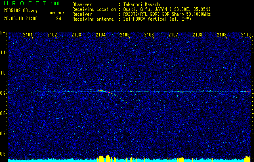Screen dimensions: 254x162
Task: Click the 2110 time marker
Action: pyautogui.click(x=246, y=35)
